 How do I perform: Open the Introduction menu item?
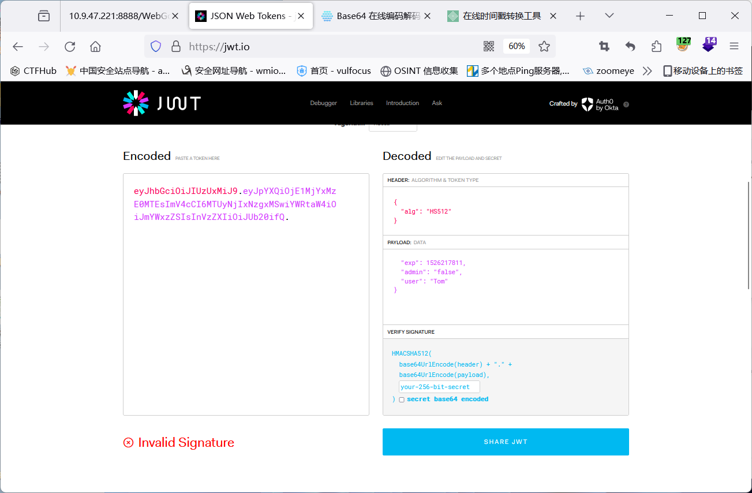(x=402, y=103)
